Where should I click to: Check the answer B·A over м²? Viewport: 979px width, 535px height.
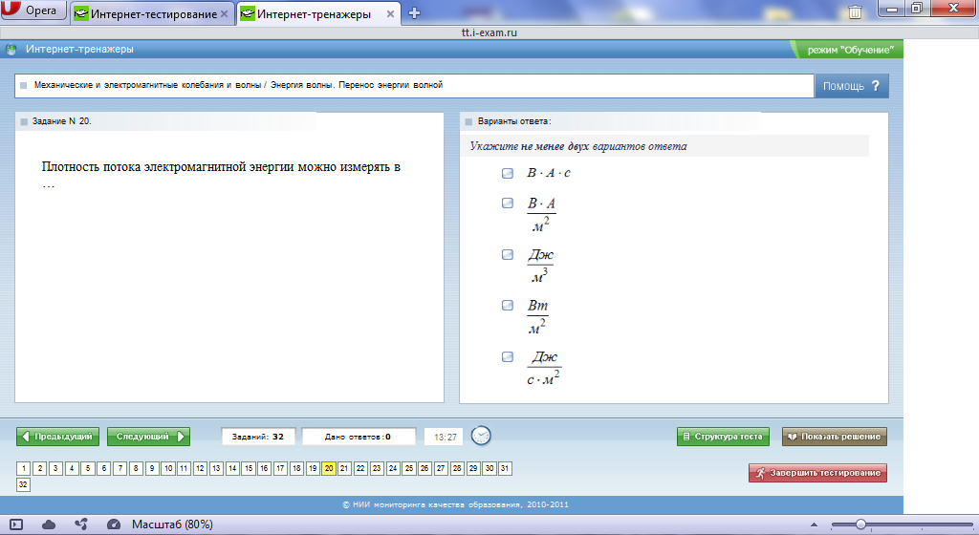508,203
